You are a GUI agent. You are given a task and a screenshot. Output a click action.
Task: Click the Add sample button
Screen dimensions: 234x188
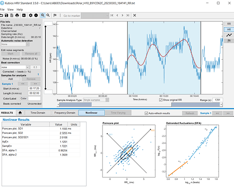point(11,79)
